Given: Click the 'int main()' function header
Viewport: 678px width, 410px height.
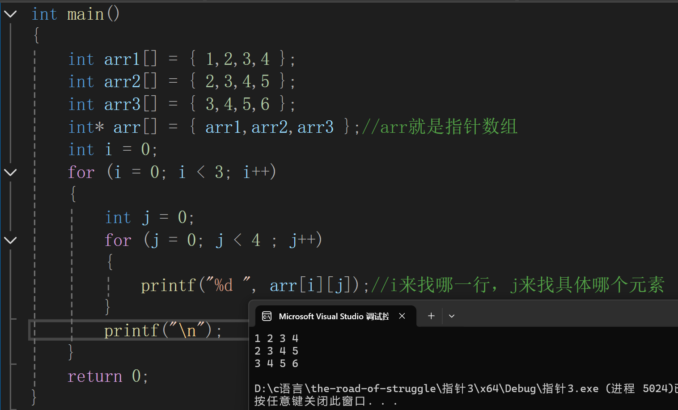Looking at the screenshot, I should pyautogui.click(x=76, y=14).
